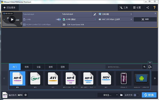Select the Devices (设备) tab
159x100 pixels.
point(39,67)
